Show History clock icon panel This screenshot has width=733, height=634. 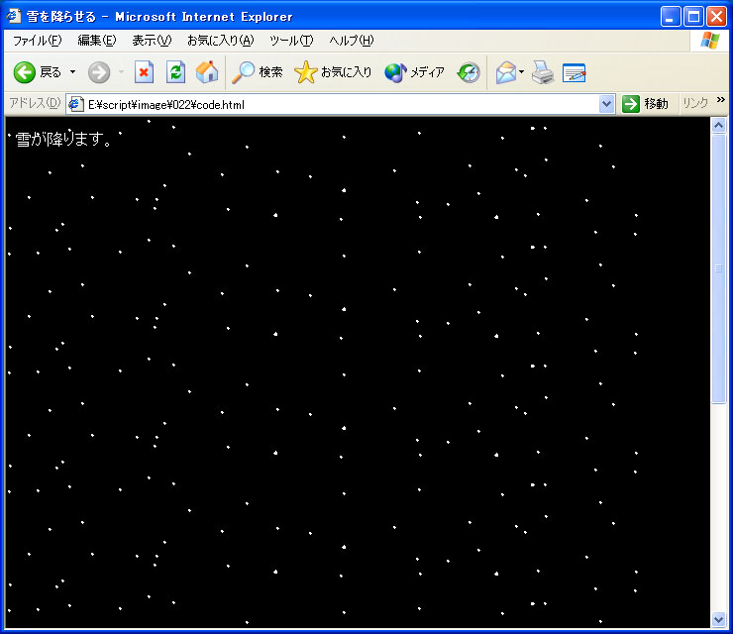pyautogui.click(x=469, y=72)
